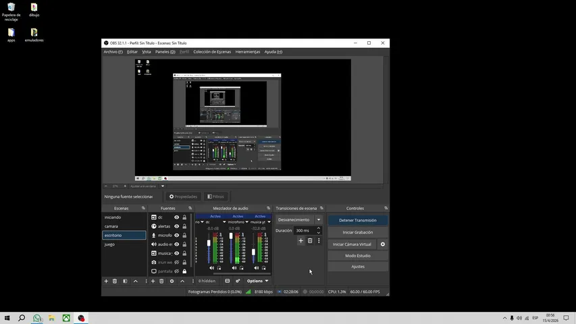The image size is (576, 324).
Task: Hide the microfono source with its eye icon
Action: tap(177, 236)
